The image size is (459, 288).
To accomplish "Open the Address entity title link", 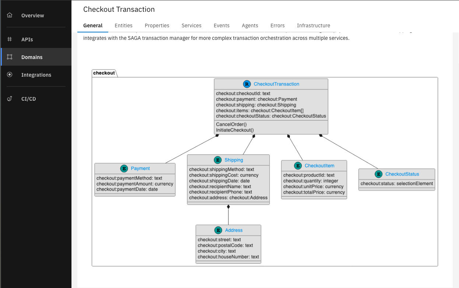I will pos(234,230).
